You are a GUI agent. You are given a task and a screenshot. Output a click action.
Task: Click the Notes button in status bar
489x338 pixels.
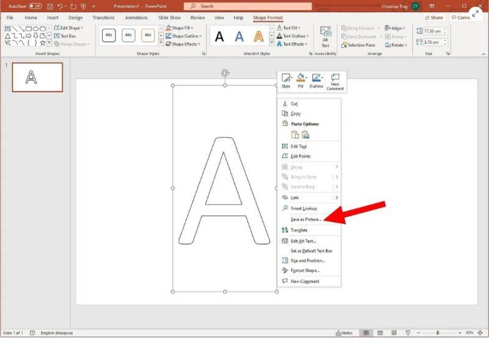pos(344,333)
